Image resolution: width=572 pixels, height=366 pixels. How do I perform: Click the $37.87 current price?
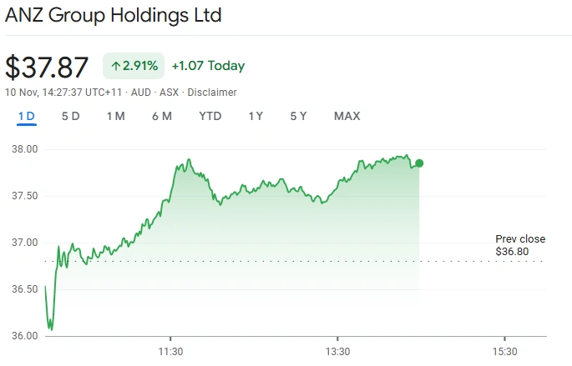point(47,67)
